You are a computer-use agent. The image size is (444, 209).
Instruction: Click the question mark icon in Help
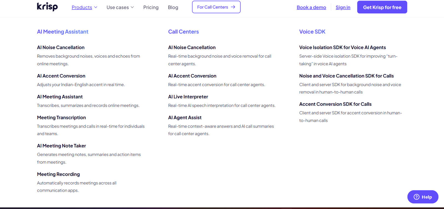pos(416,197)
